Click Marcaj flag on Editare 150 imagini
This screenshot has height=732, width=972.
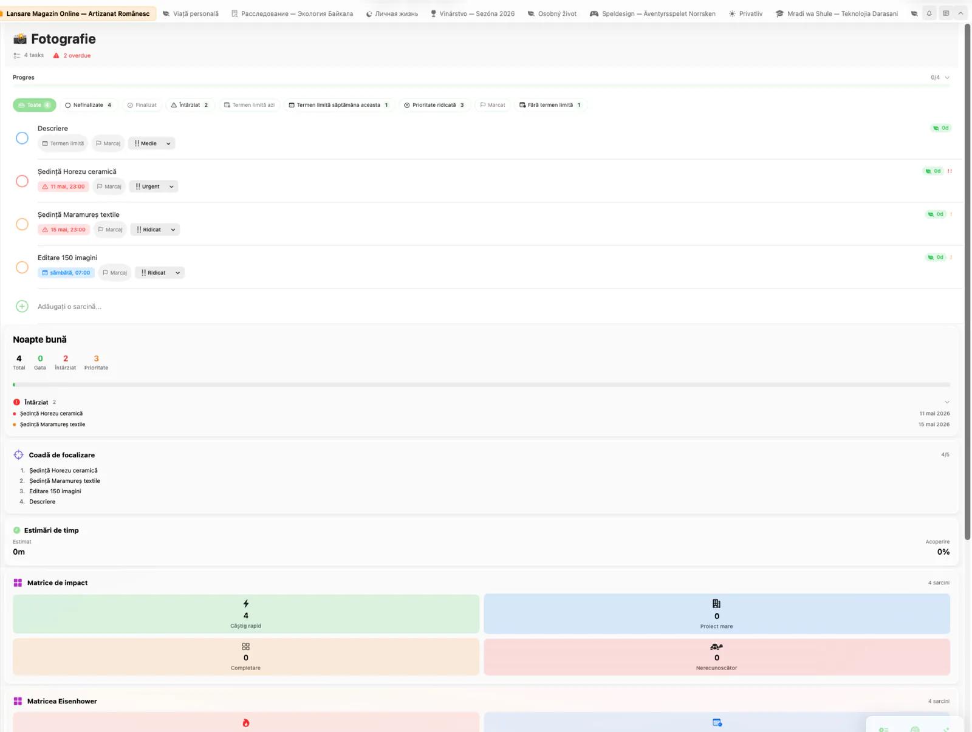click(115, 273)
